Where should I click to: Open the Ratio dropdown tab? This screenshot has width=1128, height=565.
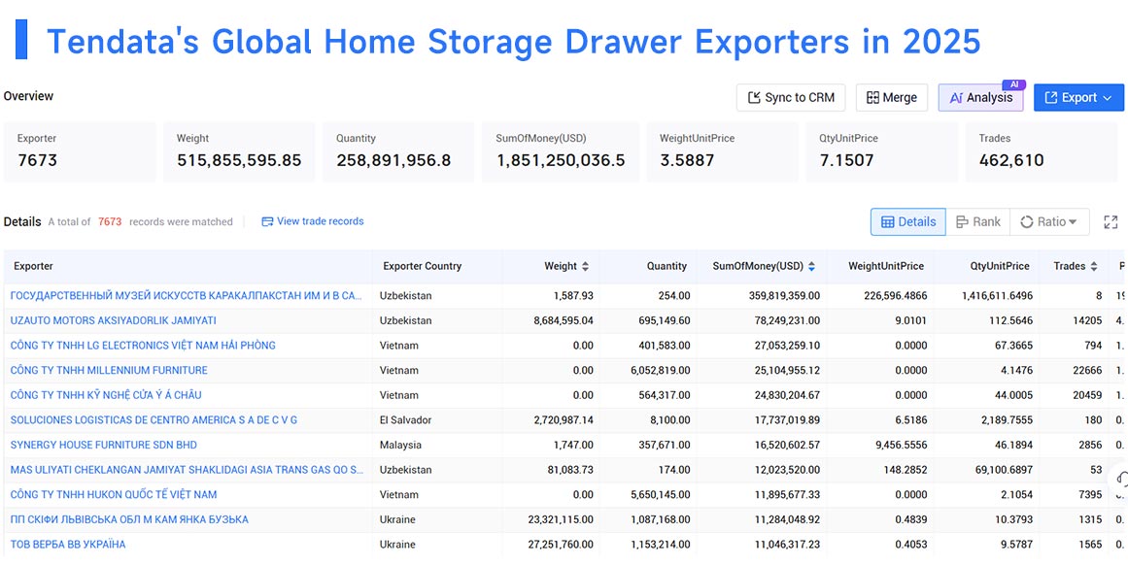click(x=1049, y=222)
